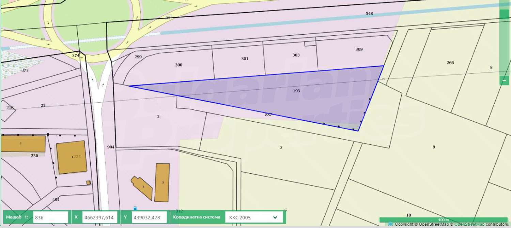511x228 pixels.
Task: Select parcel 301 on the map
Action: point(245,59)
